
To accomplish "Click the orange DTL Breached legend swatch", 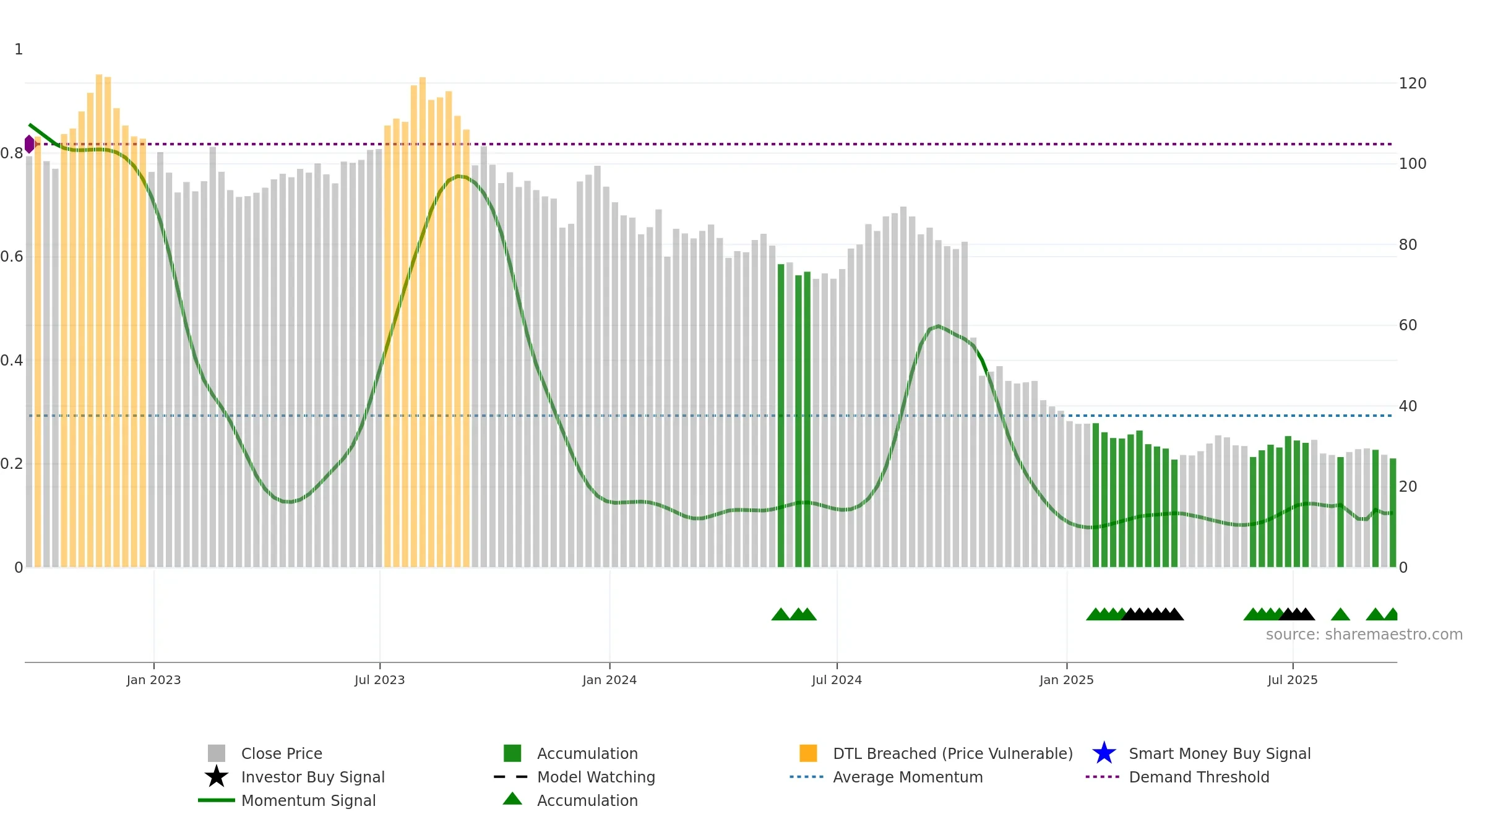I will (808, 753).
